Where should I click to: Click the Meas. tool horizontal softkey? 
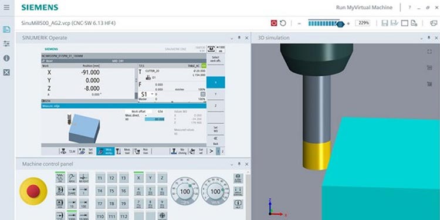[124, 151]
